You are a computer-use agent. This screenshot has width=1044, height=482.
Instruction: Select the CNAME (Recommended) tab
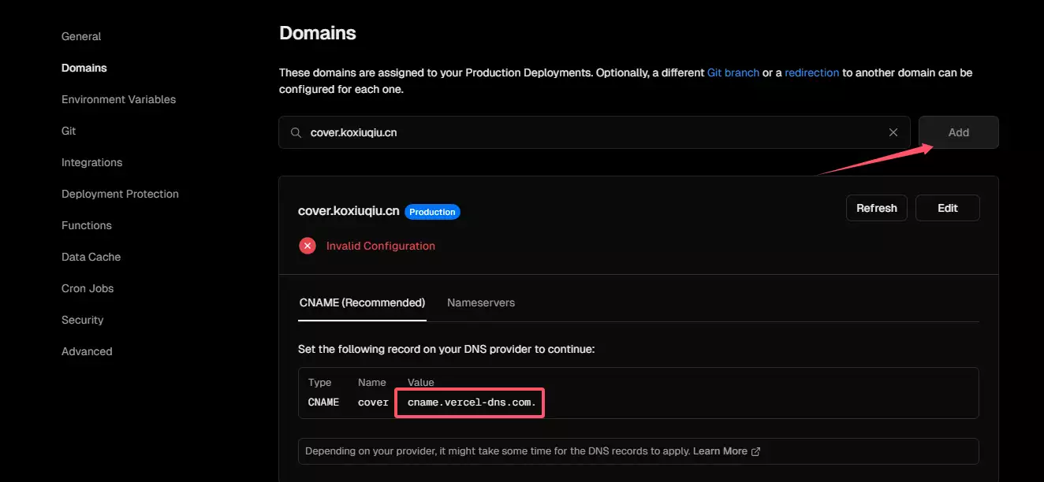tap(362, 302)
